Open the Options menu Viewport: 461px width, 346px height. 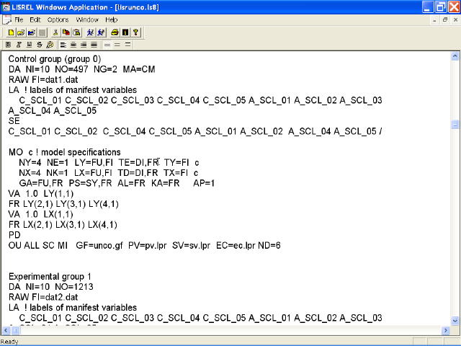pos(58,19)
